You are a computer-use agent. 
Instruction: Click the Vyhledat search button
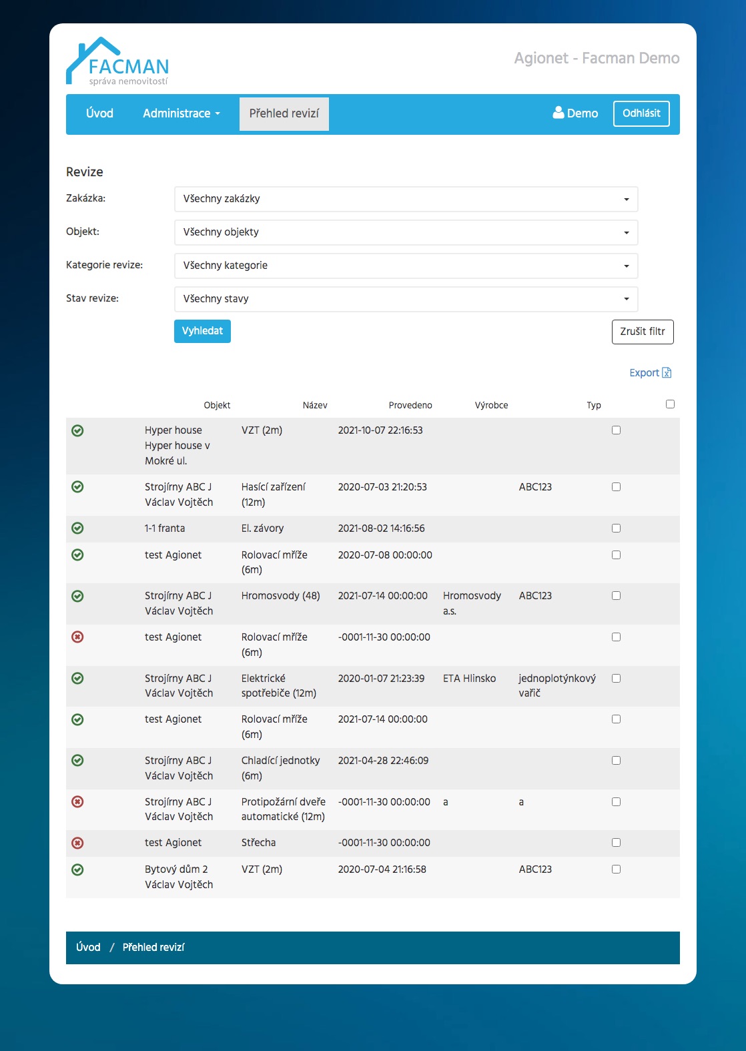pos(202,331)
